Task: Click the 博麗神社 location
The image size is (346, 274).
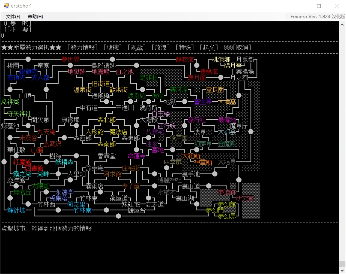Action: coord(170,180)
